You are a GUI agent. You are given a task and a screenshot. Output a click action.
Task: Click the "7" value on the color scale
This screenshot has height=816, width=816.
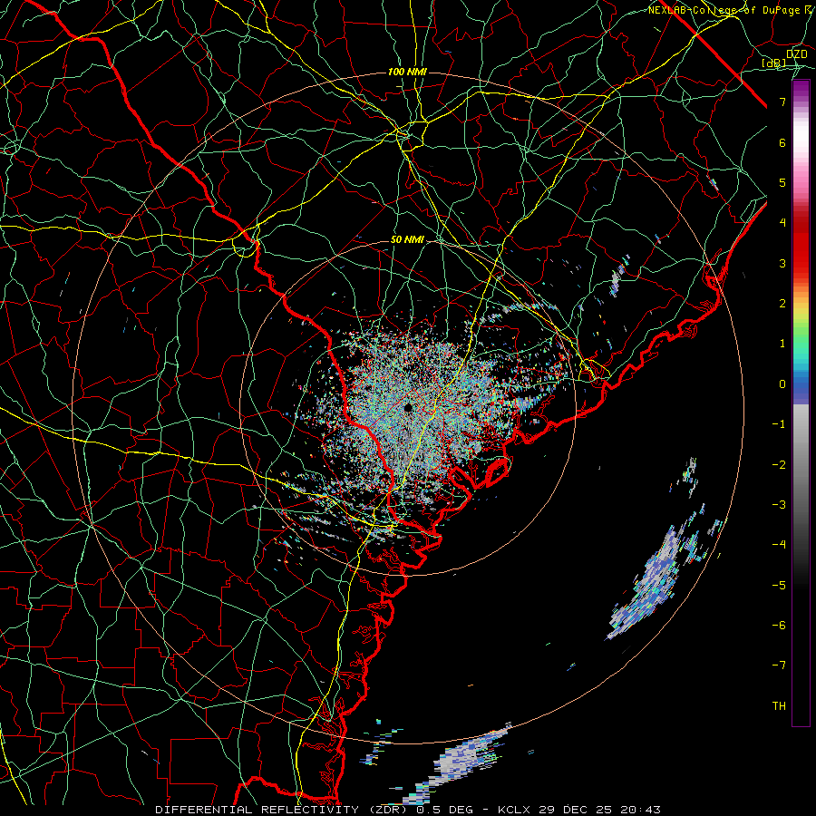782,102
